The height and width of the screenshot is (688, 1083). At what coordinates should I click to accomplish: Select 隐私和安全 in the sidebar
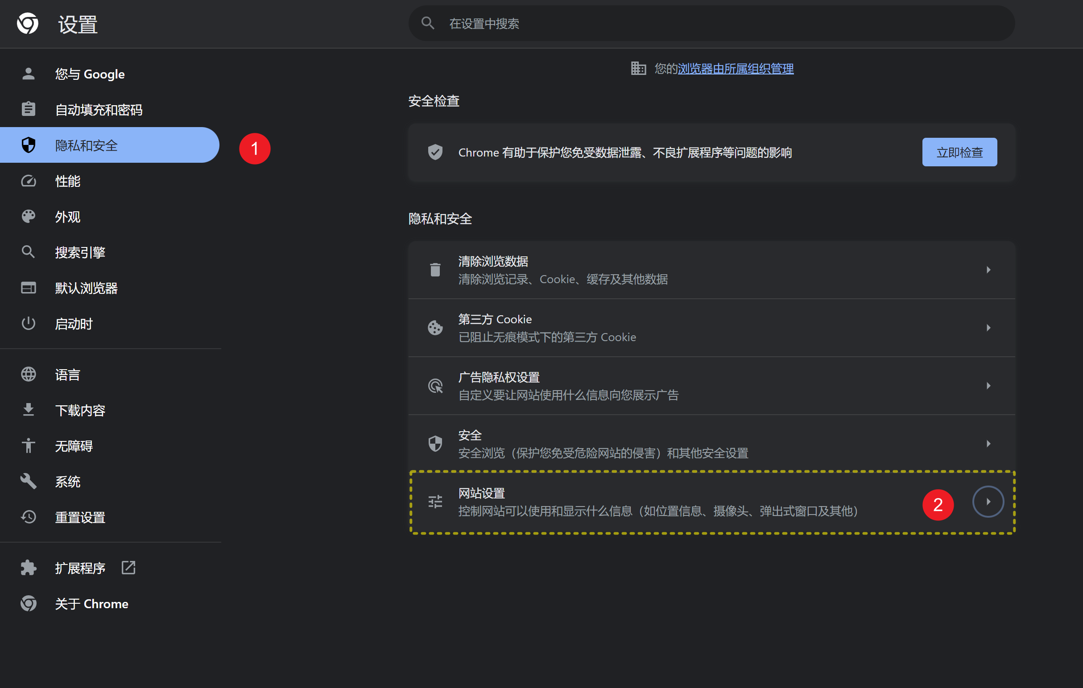point(87,145)
